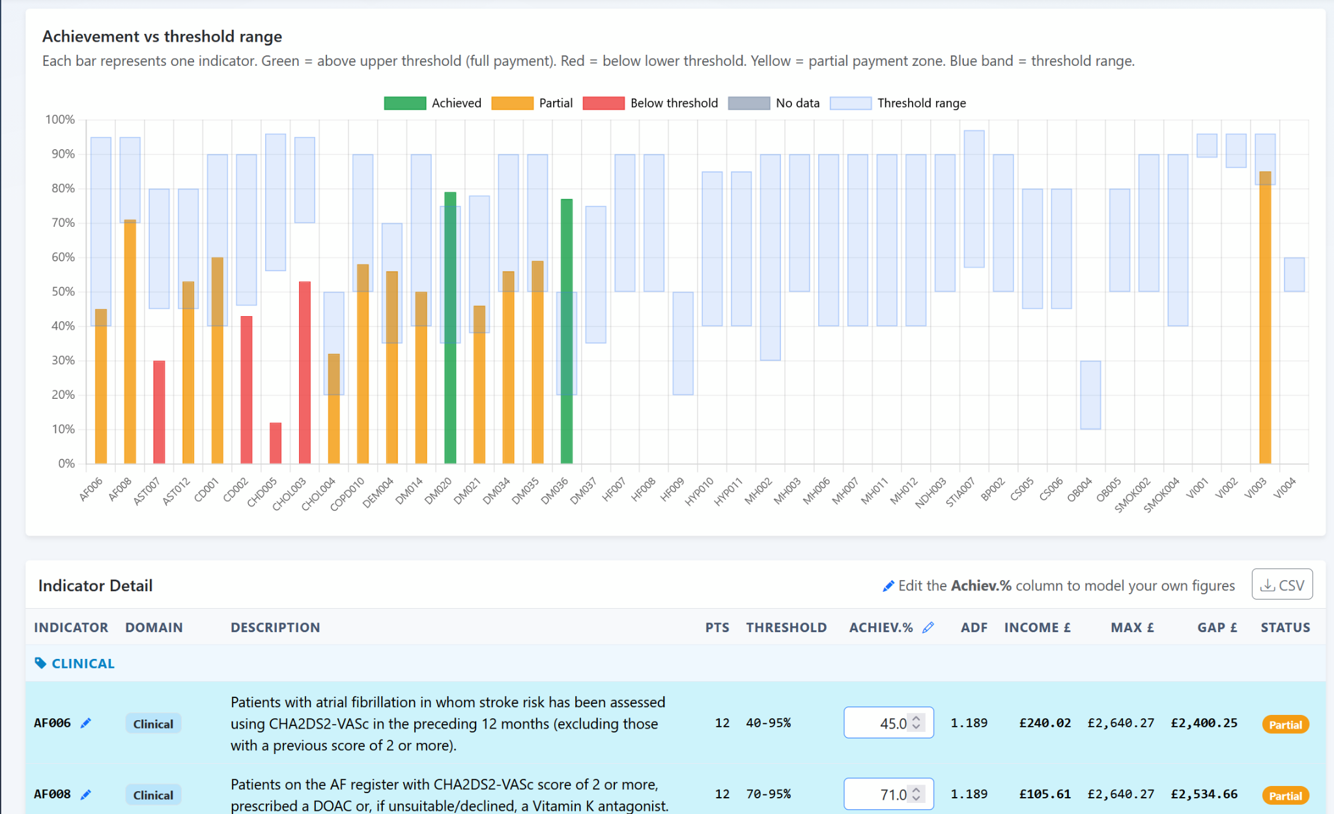Image resolution: width=1334 pixels, height=814 pixels.
Task: Click the Clinical domain badge on AF008 row
Action: pos(153,795)
